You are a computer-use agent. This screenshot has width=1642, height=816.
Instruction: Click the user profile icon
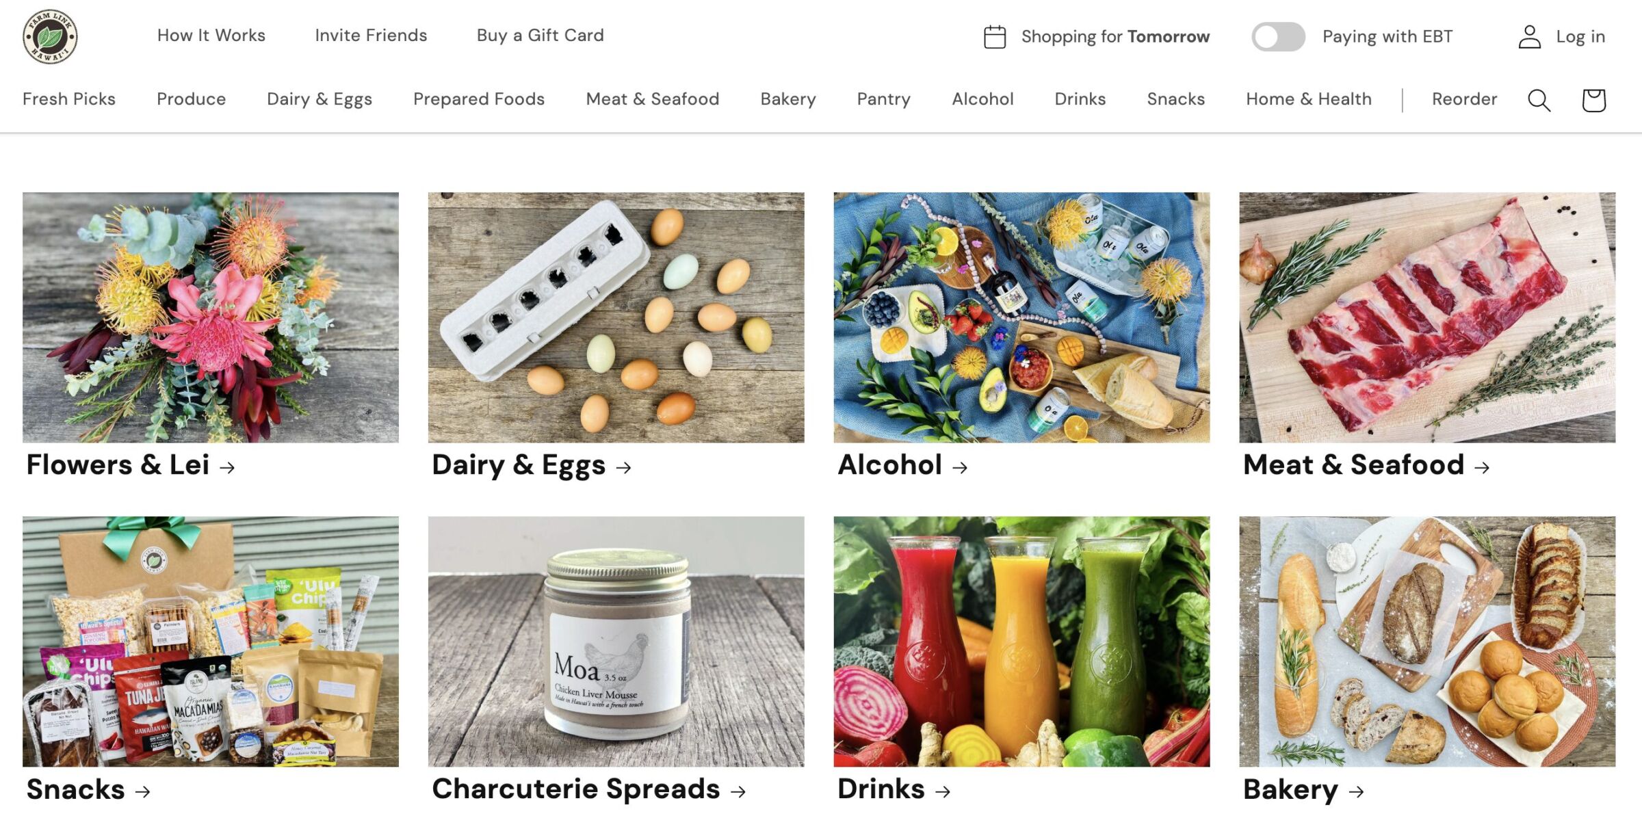(1529, 36)
